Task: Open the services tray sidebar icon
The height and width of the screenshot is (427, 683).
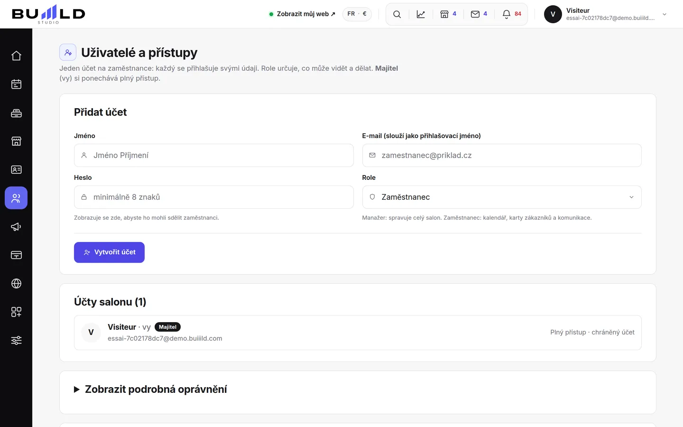Action: (x=16, y=112)
